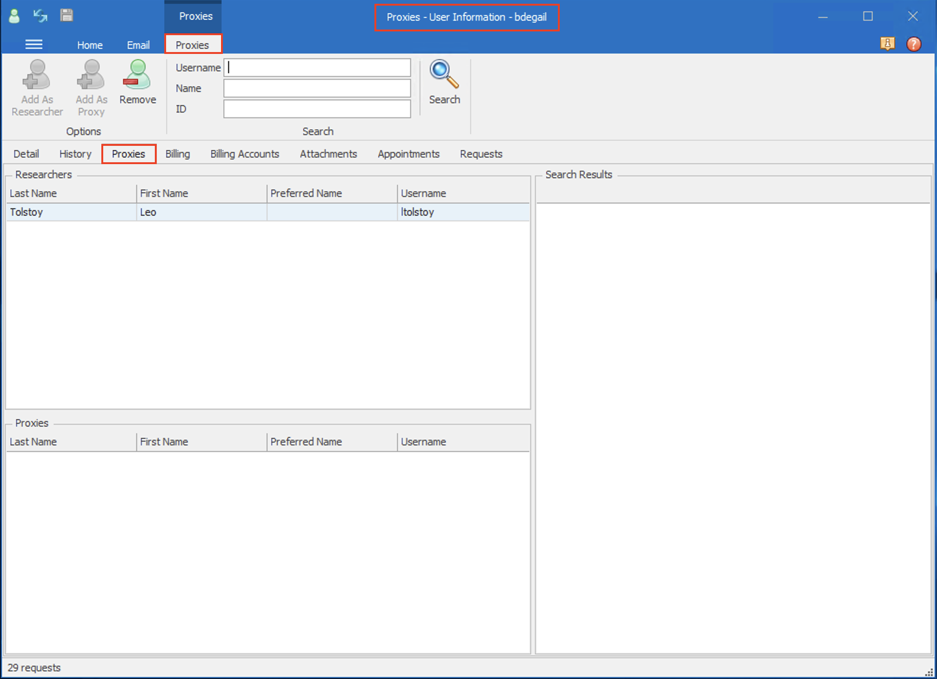Click the user icon in title bar

click(x=15, y=16)
